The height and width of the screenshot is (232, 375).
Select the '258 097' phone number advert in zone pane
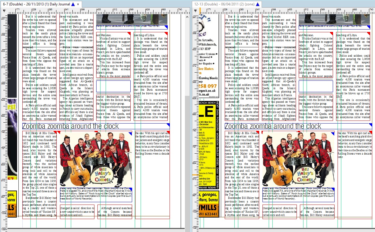pos(208,86)
